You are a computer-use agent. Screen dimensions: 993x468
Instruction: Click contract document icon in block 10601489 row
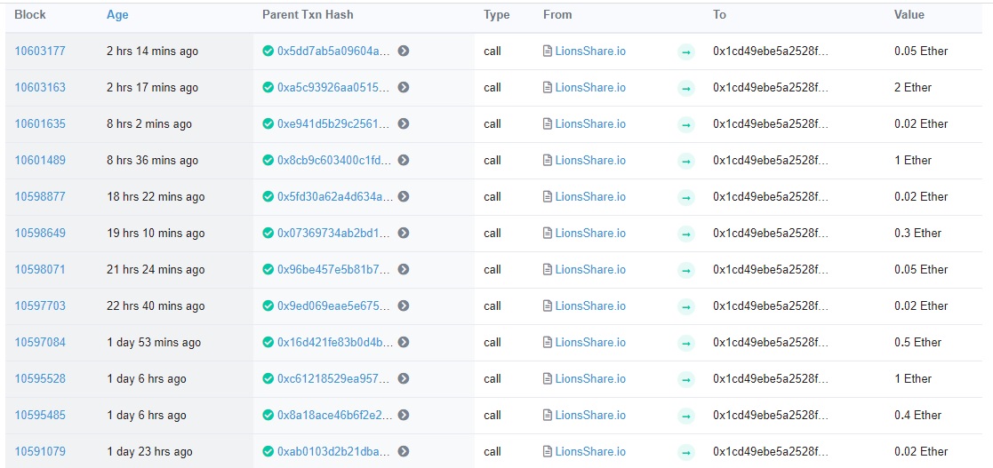548,161
